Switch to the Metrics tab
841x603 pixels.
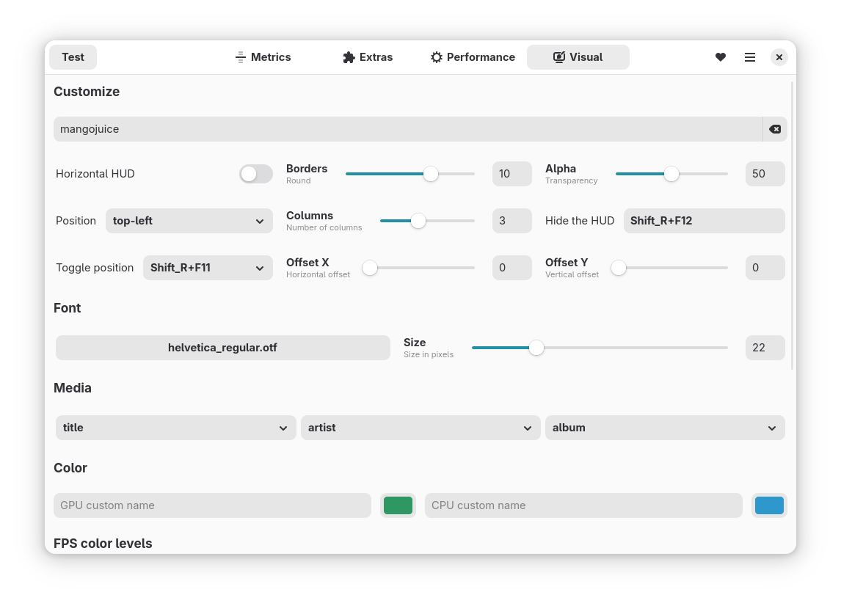point(263,56)
